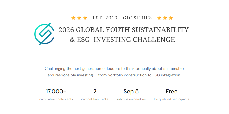
Task: Click the Sep 5 deadline date
Action: pyautogui.click(x=131, y=92)
